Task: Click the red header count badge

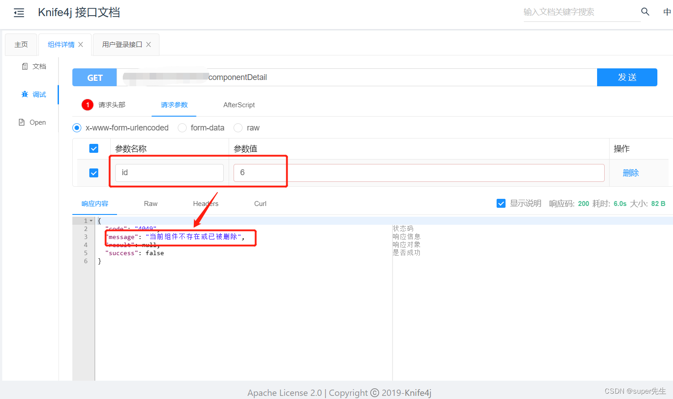Action: point(88,105)
